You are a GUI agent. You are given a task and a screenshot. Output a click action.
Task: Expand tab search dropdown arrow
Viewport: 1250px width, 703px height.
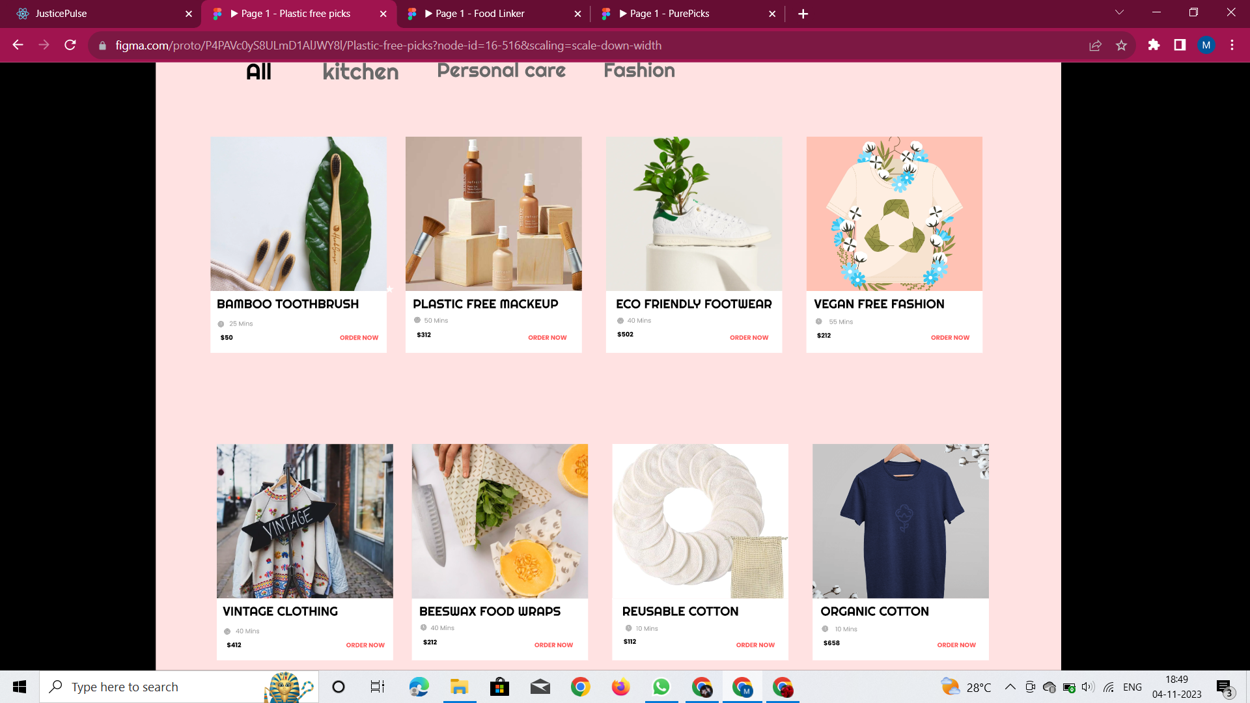(x=1119, y=12)
